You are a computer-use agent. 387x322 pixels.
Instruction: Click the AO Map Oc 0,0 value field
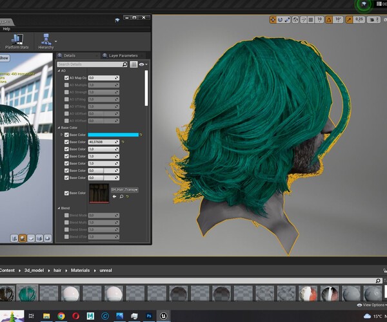tap(104, 78)
